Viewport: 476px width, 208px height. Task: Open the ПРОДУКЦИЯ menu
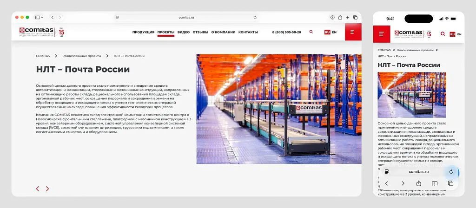click(143, 32)
